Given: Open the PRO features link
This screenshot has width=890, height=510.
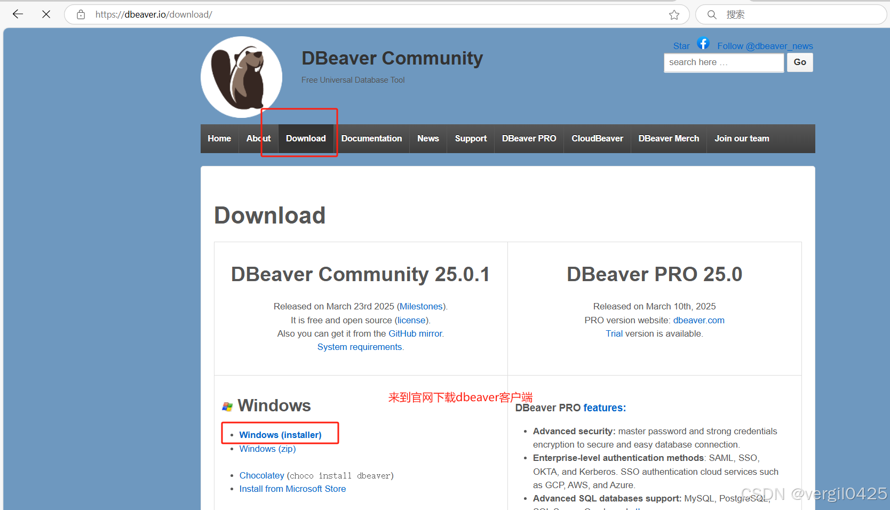Looking at the screenshot, I should tap(605, 408).
